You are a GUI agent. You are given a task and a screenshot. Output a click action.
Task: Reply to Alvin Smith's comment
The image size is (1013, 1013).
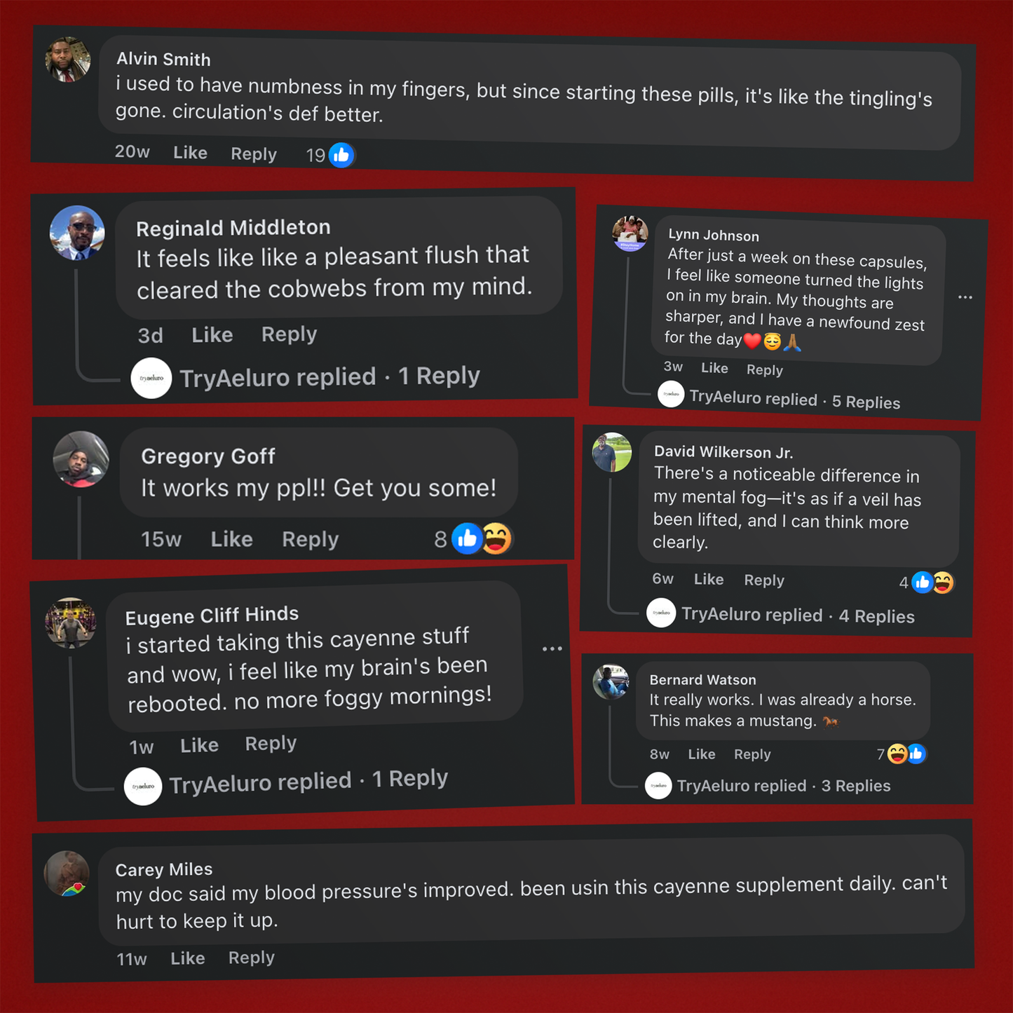[x=254, y=154]
